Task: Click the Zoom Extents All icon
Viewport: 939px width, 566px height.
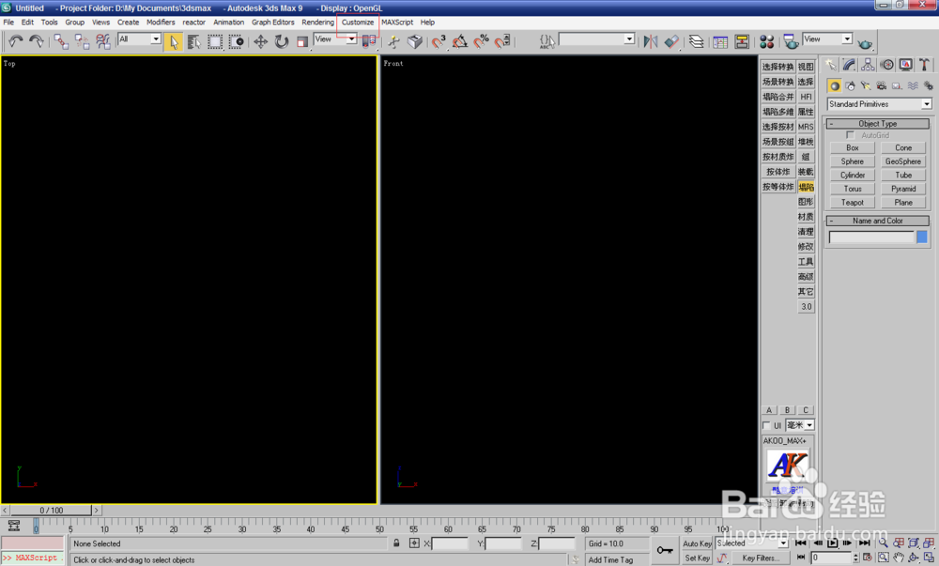Action: click(929, 543)
